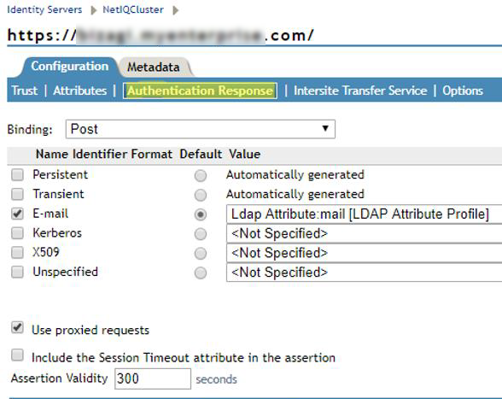This screenshot has width=502, height=399.
Task: Open the Kerberos value dropdown
Action: coord(364,233)
